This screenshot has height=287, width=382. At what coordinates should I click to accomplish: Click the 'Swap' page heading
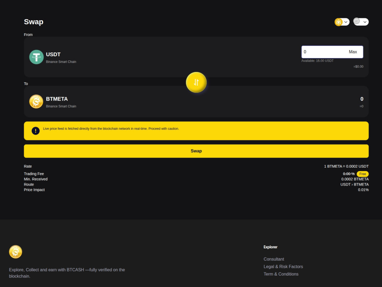[34, 22]
